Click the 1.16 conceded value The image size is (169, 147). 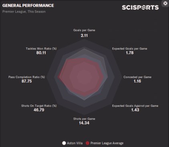click(x=137, y=81)
